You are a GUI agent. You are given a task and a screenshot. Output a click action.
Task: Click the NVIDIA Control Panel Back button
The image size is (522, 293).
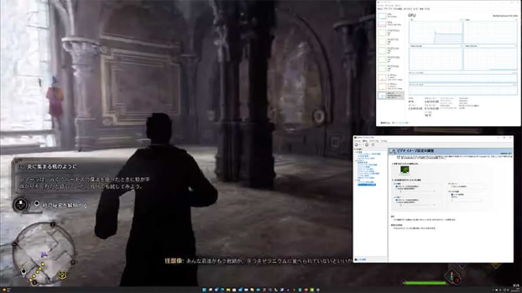[356, 145]
